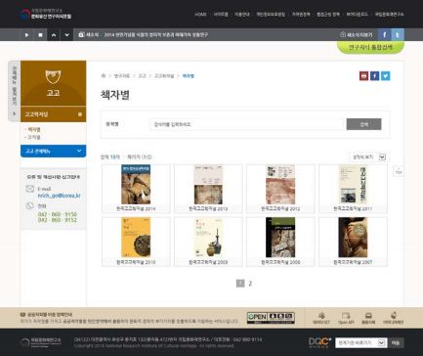Open the green integrated search button
This screenshot has height=356, width=423.
pos(370,47)
